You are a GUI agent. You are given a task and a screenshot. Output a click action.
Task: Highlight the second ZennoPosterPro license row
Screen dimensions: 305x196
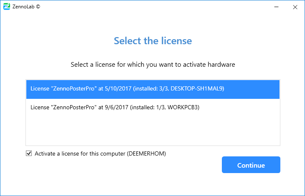(x=153, y=107)
